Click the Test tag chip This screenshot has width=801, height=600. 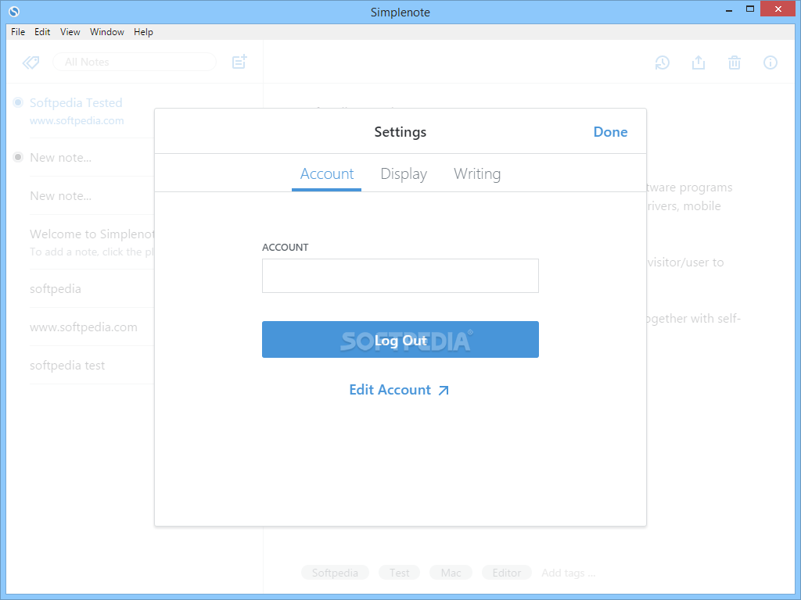pos(399,573)
